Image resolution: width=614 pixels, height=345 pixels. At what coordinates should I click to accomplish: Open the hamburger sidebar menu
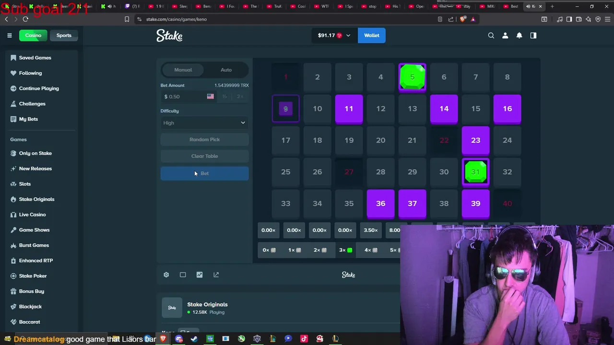(x=9, y=35)
